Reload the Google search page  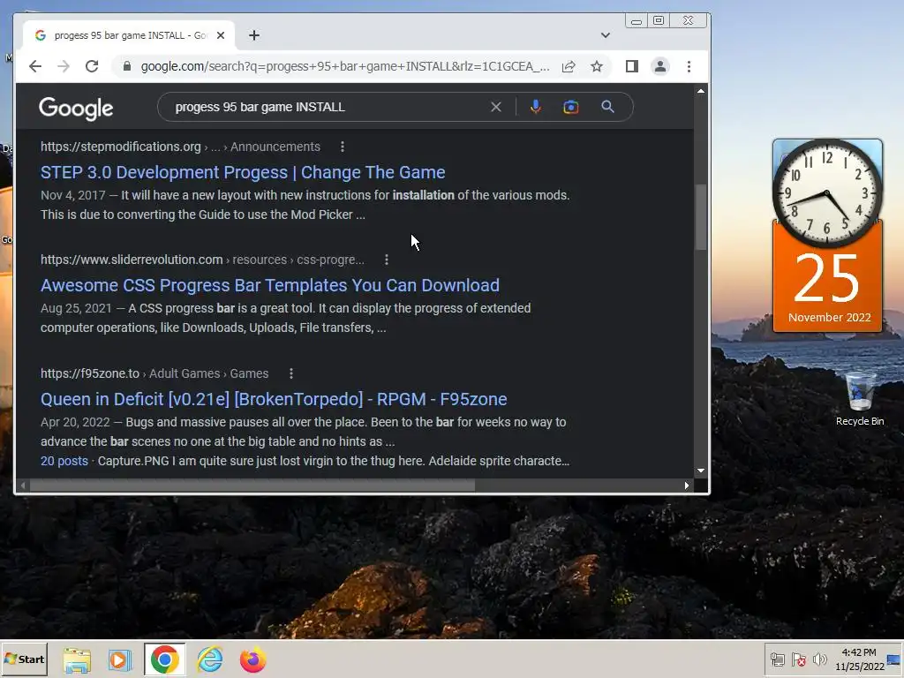pos(92,66)
